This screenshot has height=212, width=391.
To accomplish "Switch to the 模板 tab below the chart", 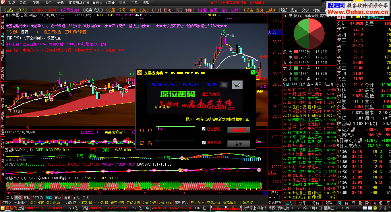I will 18,198.
